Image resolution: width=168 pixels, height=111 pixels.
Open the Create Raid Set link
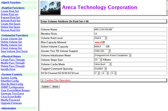(10, 11)
